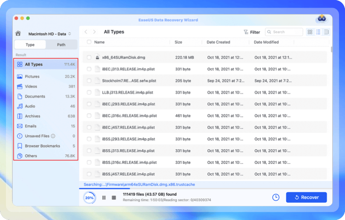Check the x86_64SURamDisk.dmg file checkbox
The image size is (345, 220).
(x=89, y=57)
